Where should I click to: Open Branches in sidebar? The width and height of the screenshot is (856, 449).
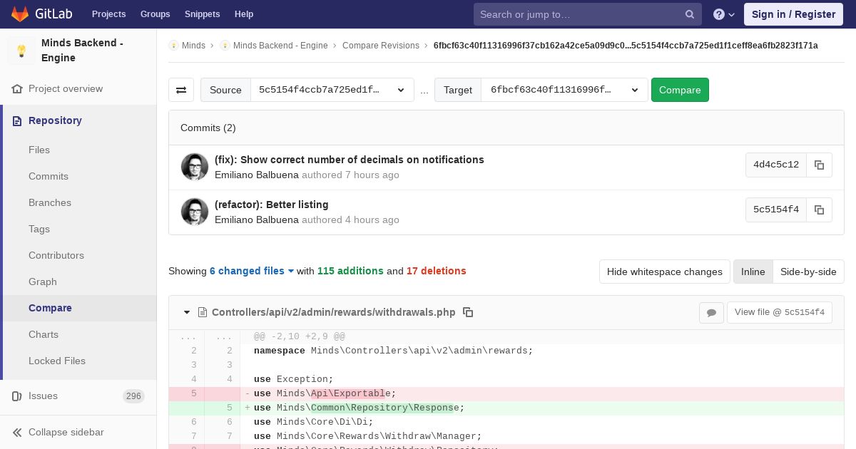tap(50, 202)
